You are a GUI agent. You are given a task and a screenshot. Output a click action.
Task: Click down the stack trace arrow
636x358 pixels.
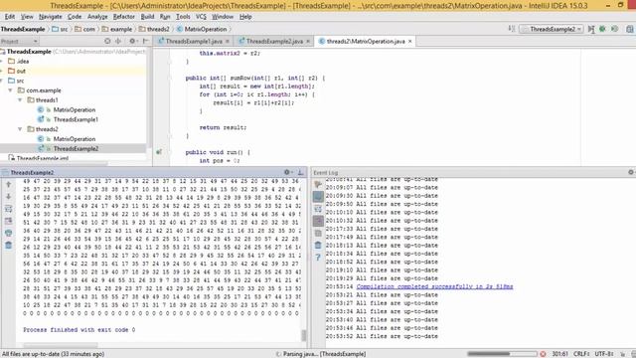pos(9,197)
